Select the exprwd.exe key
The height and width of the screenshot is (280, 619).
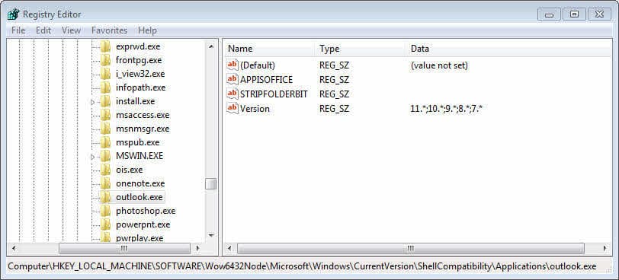(138, 46)
